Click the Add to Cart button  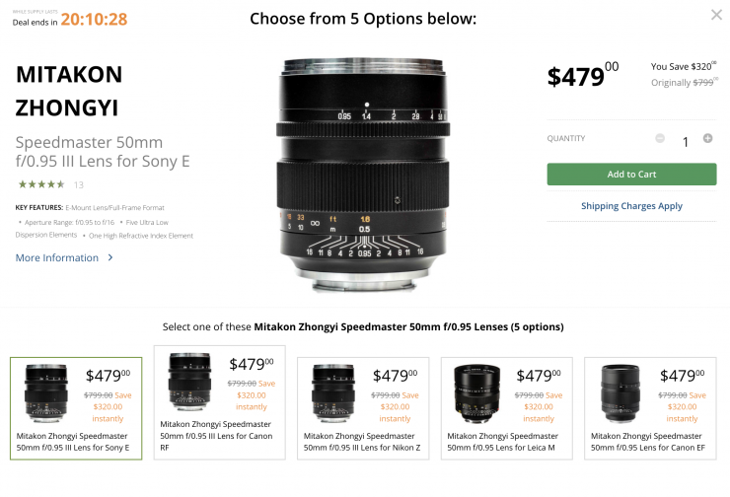coord(631,175)
